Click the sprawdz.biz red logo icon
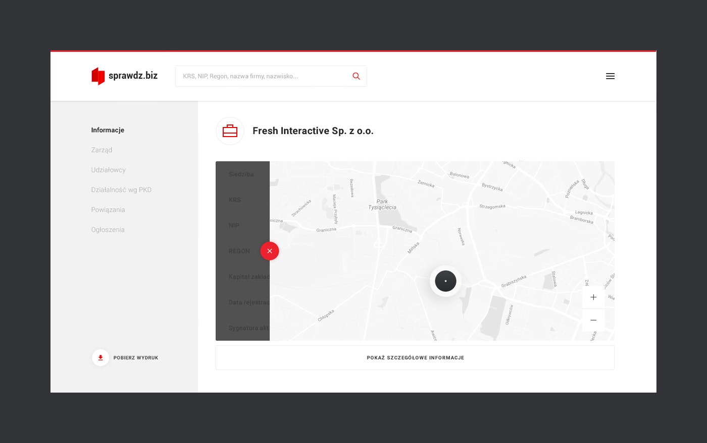Screen dimensions: 707x443 98,76
